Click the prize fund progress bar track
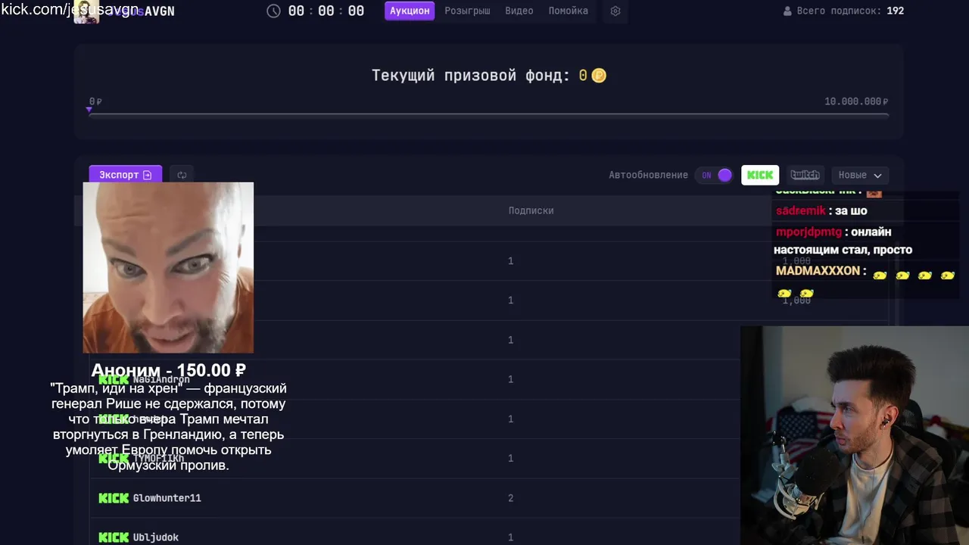 point(489,115)
